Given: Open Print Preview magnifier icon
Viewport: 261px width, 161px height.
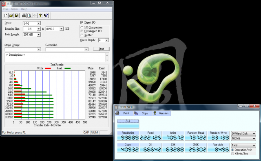Looking at the screenshot, I should (29, 15).
